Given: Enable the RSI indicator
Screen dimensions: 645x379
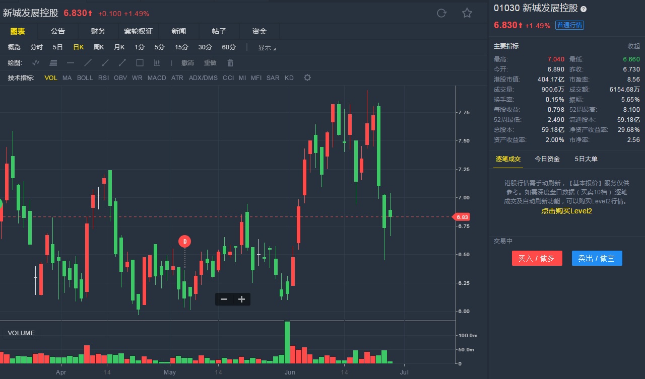Looking at the screenshot, I should 103,78.
